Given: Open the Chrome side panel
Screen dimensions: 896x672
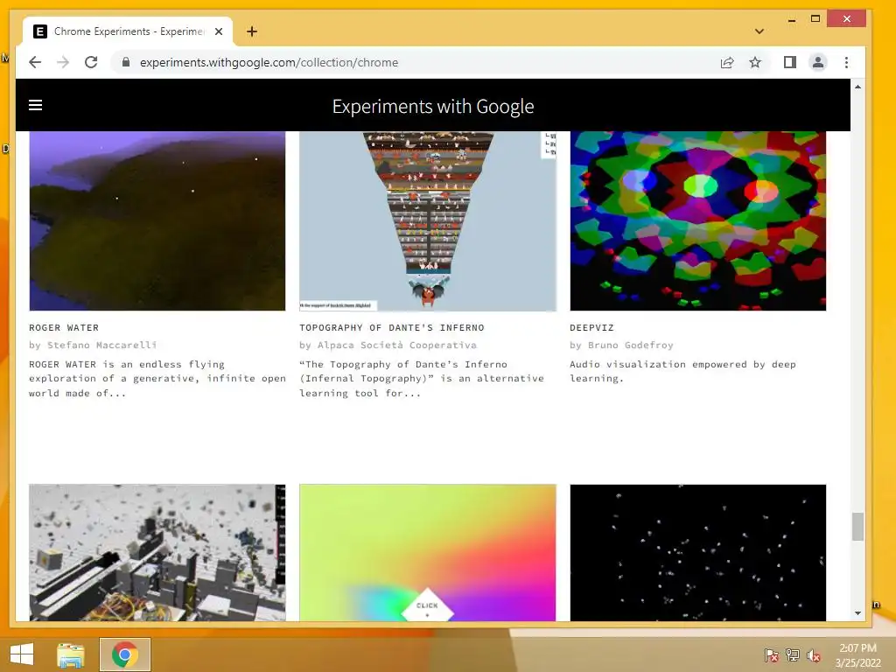Looking at the screenshot, I should [x=790, y=62].
